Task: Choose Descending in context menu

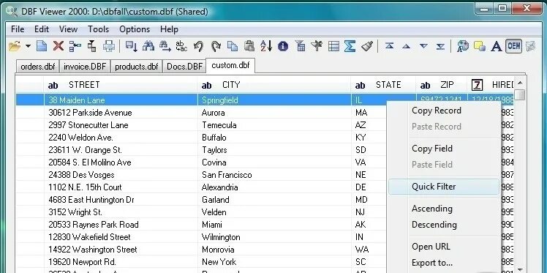Action: [444, 225]
